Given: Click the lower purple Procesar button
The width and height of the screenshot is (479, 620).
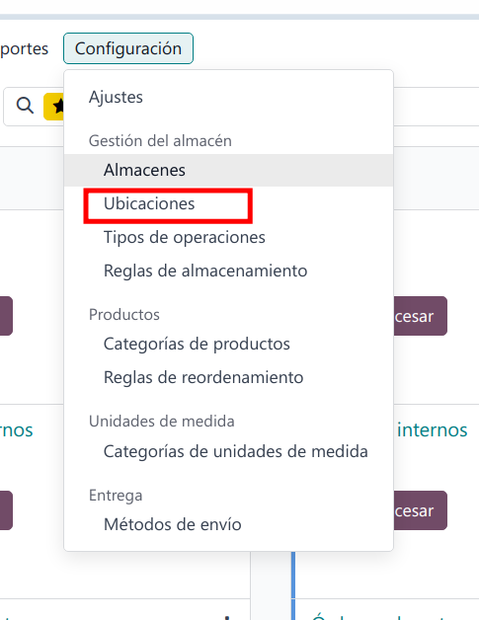Looking at the screenshot, I should coord(420,510).
